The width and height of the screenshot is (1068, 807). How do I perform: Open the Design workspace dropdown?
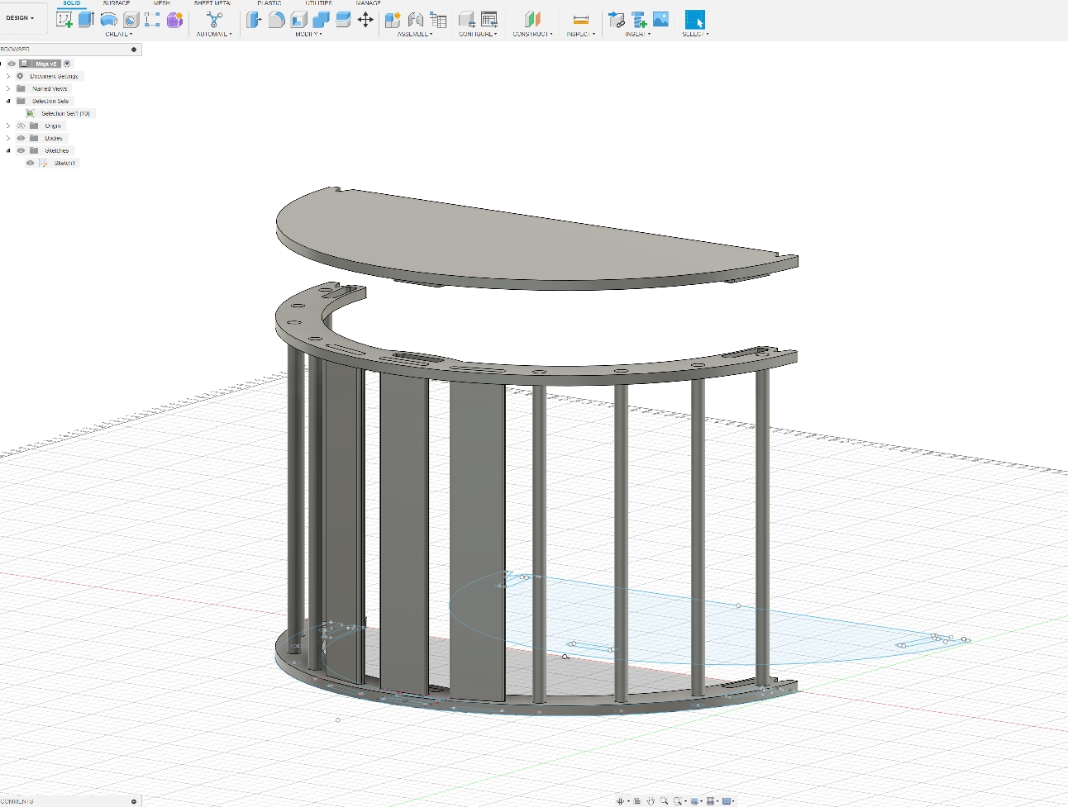pyautogui.click(x=21, y=17)
